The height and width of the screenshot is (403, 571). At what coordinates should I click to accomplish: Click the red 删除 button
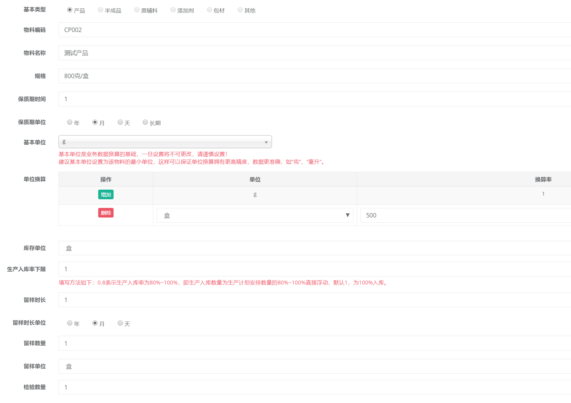106,213
